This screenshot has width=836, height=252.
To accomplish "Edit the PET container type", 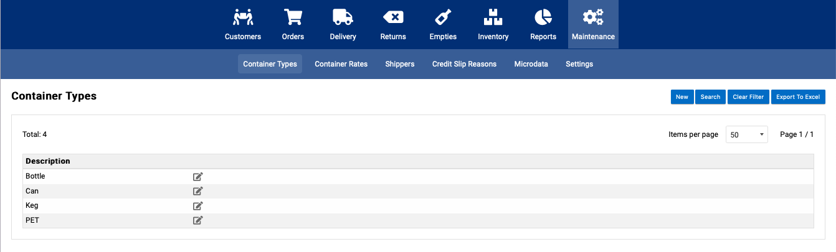I will pos(198,220).
